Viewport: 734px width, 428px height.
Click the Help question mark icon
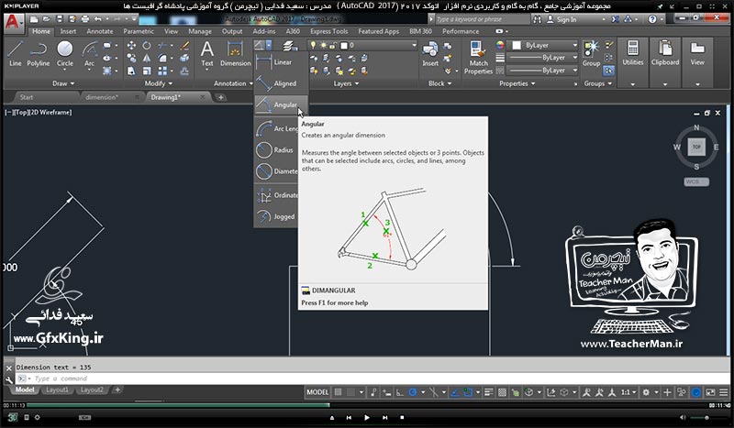652,19
